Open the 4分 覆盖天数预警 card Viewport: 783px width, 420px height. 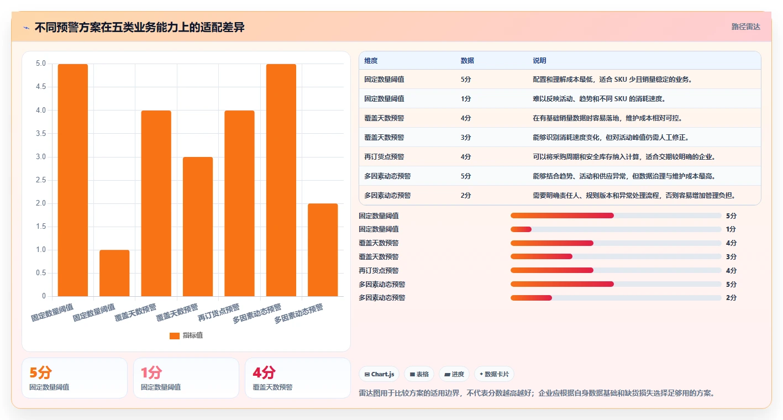298,378
